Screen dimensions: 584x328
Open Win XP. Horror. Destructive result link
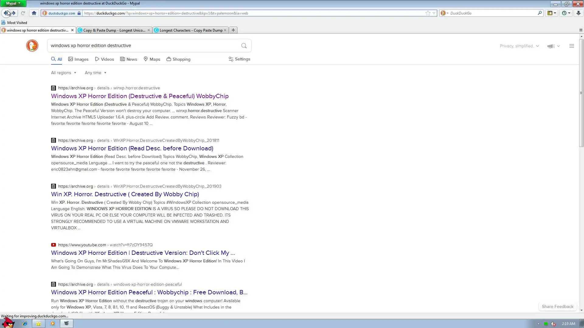[125, 194]
